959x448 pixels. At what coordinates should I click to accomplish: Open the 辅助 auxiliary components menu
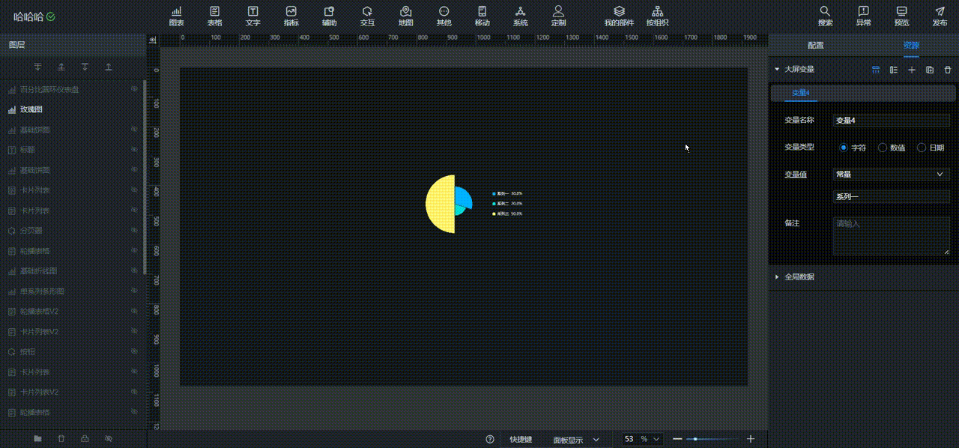click(329, 16)
